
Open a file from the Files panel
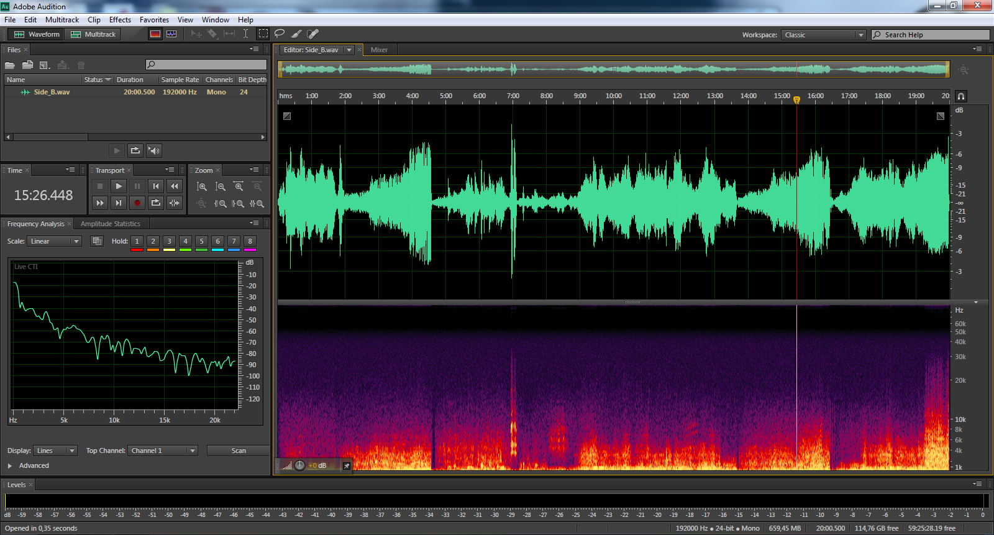pyautogui.click(x=10, y=65)
